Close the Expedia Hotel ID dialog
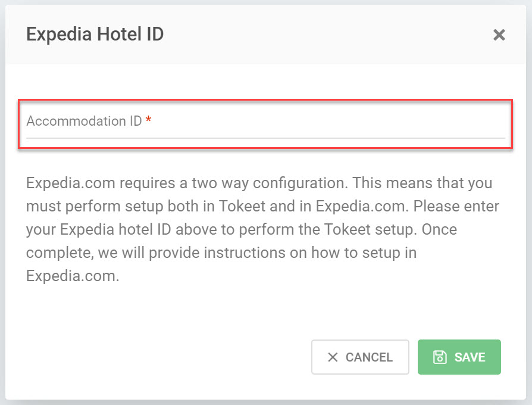 point(499,35)
